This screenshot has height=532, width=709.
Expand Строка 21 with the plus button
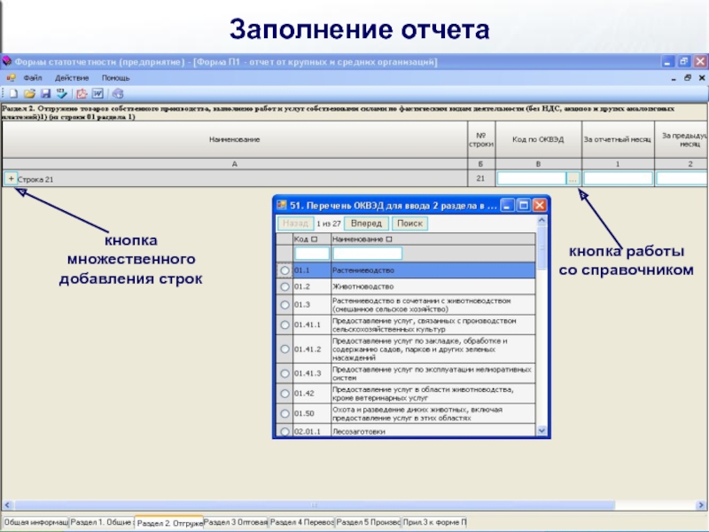coord(11,179)
